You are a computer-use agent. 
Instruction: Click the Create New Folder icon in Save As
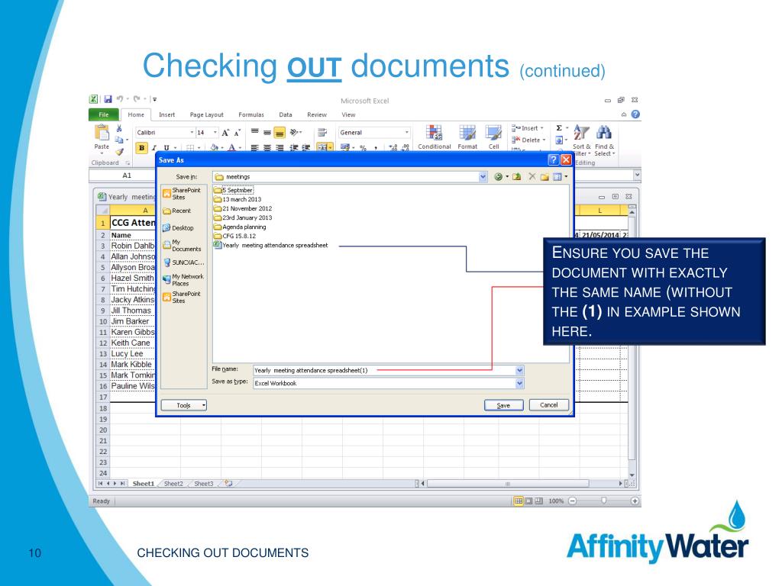[x=544, y=177]
